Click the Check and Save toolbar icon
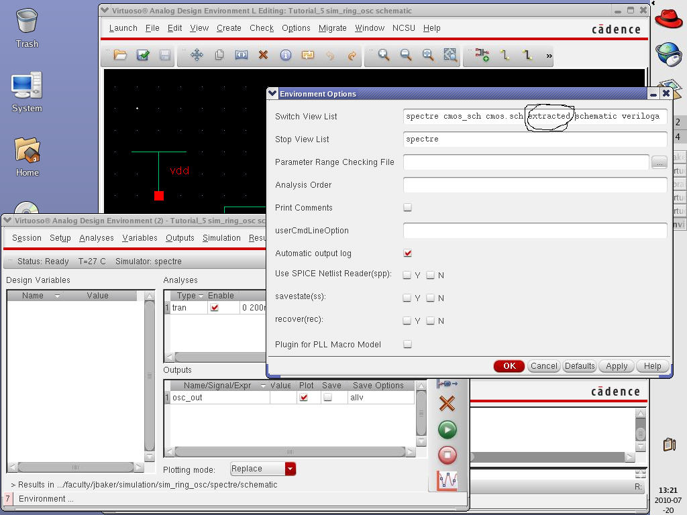687x515 pixels. (143, 56)
